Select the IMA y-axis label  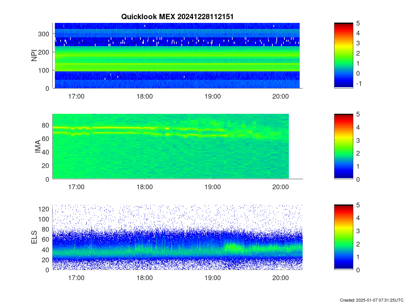tap(38, 146)
